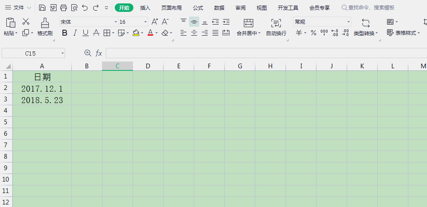Apply red font color
Viewport: 427px width, 207px height.
(x=150, y=33)
